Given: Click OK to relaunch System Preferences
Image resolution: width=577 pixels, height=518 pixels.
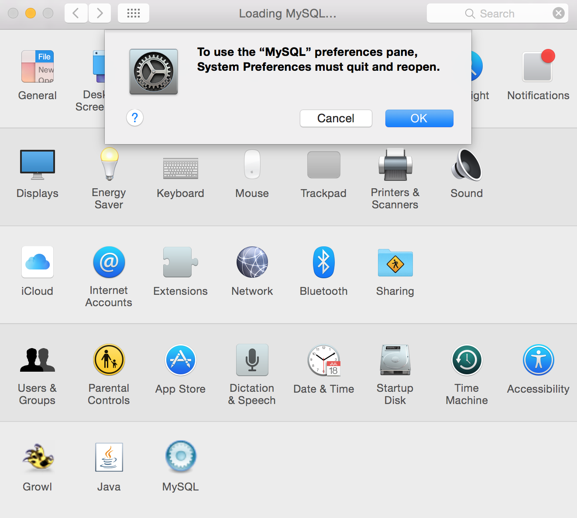Looking at the screenshot, I should click(x=419, y=118).
